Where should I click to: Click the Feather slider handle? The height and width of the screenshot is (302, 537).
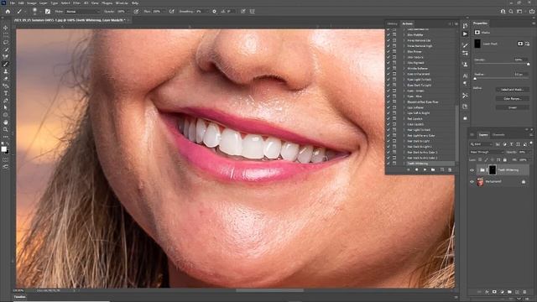click(475, 78)
